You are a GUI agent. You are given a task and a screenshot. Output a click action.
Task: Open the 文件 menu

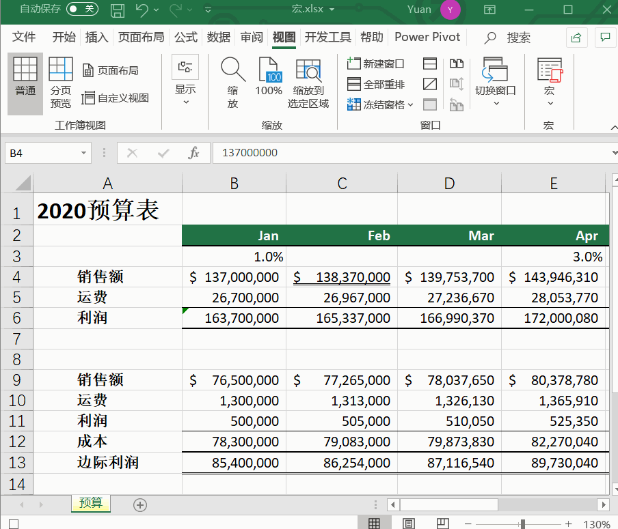(x=24, y=37)
